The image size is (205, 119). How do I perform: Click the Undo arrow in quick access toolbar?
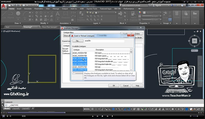point(27,5)
